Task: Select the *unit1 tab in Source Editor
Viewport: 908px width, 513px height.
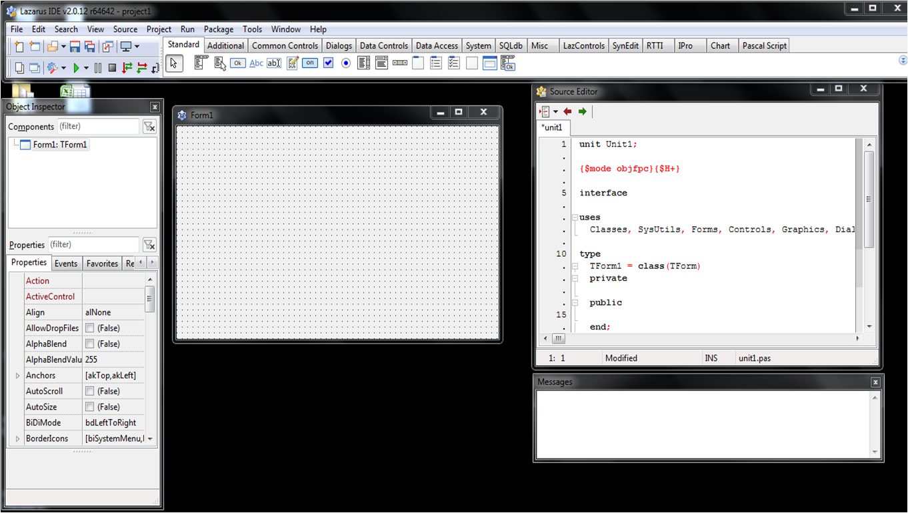Action: coord(553,127)
